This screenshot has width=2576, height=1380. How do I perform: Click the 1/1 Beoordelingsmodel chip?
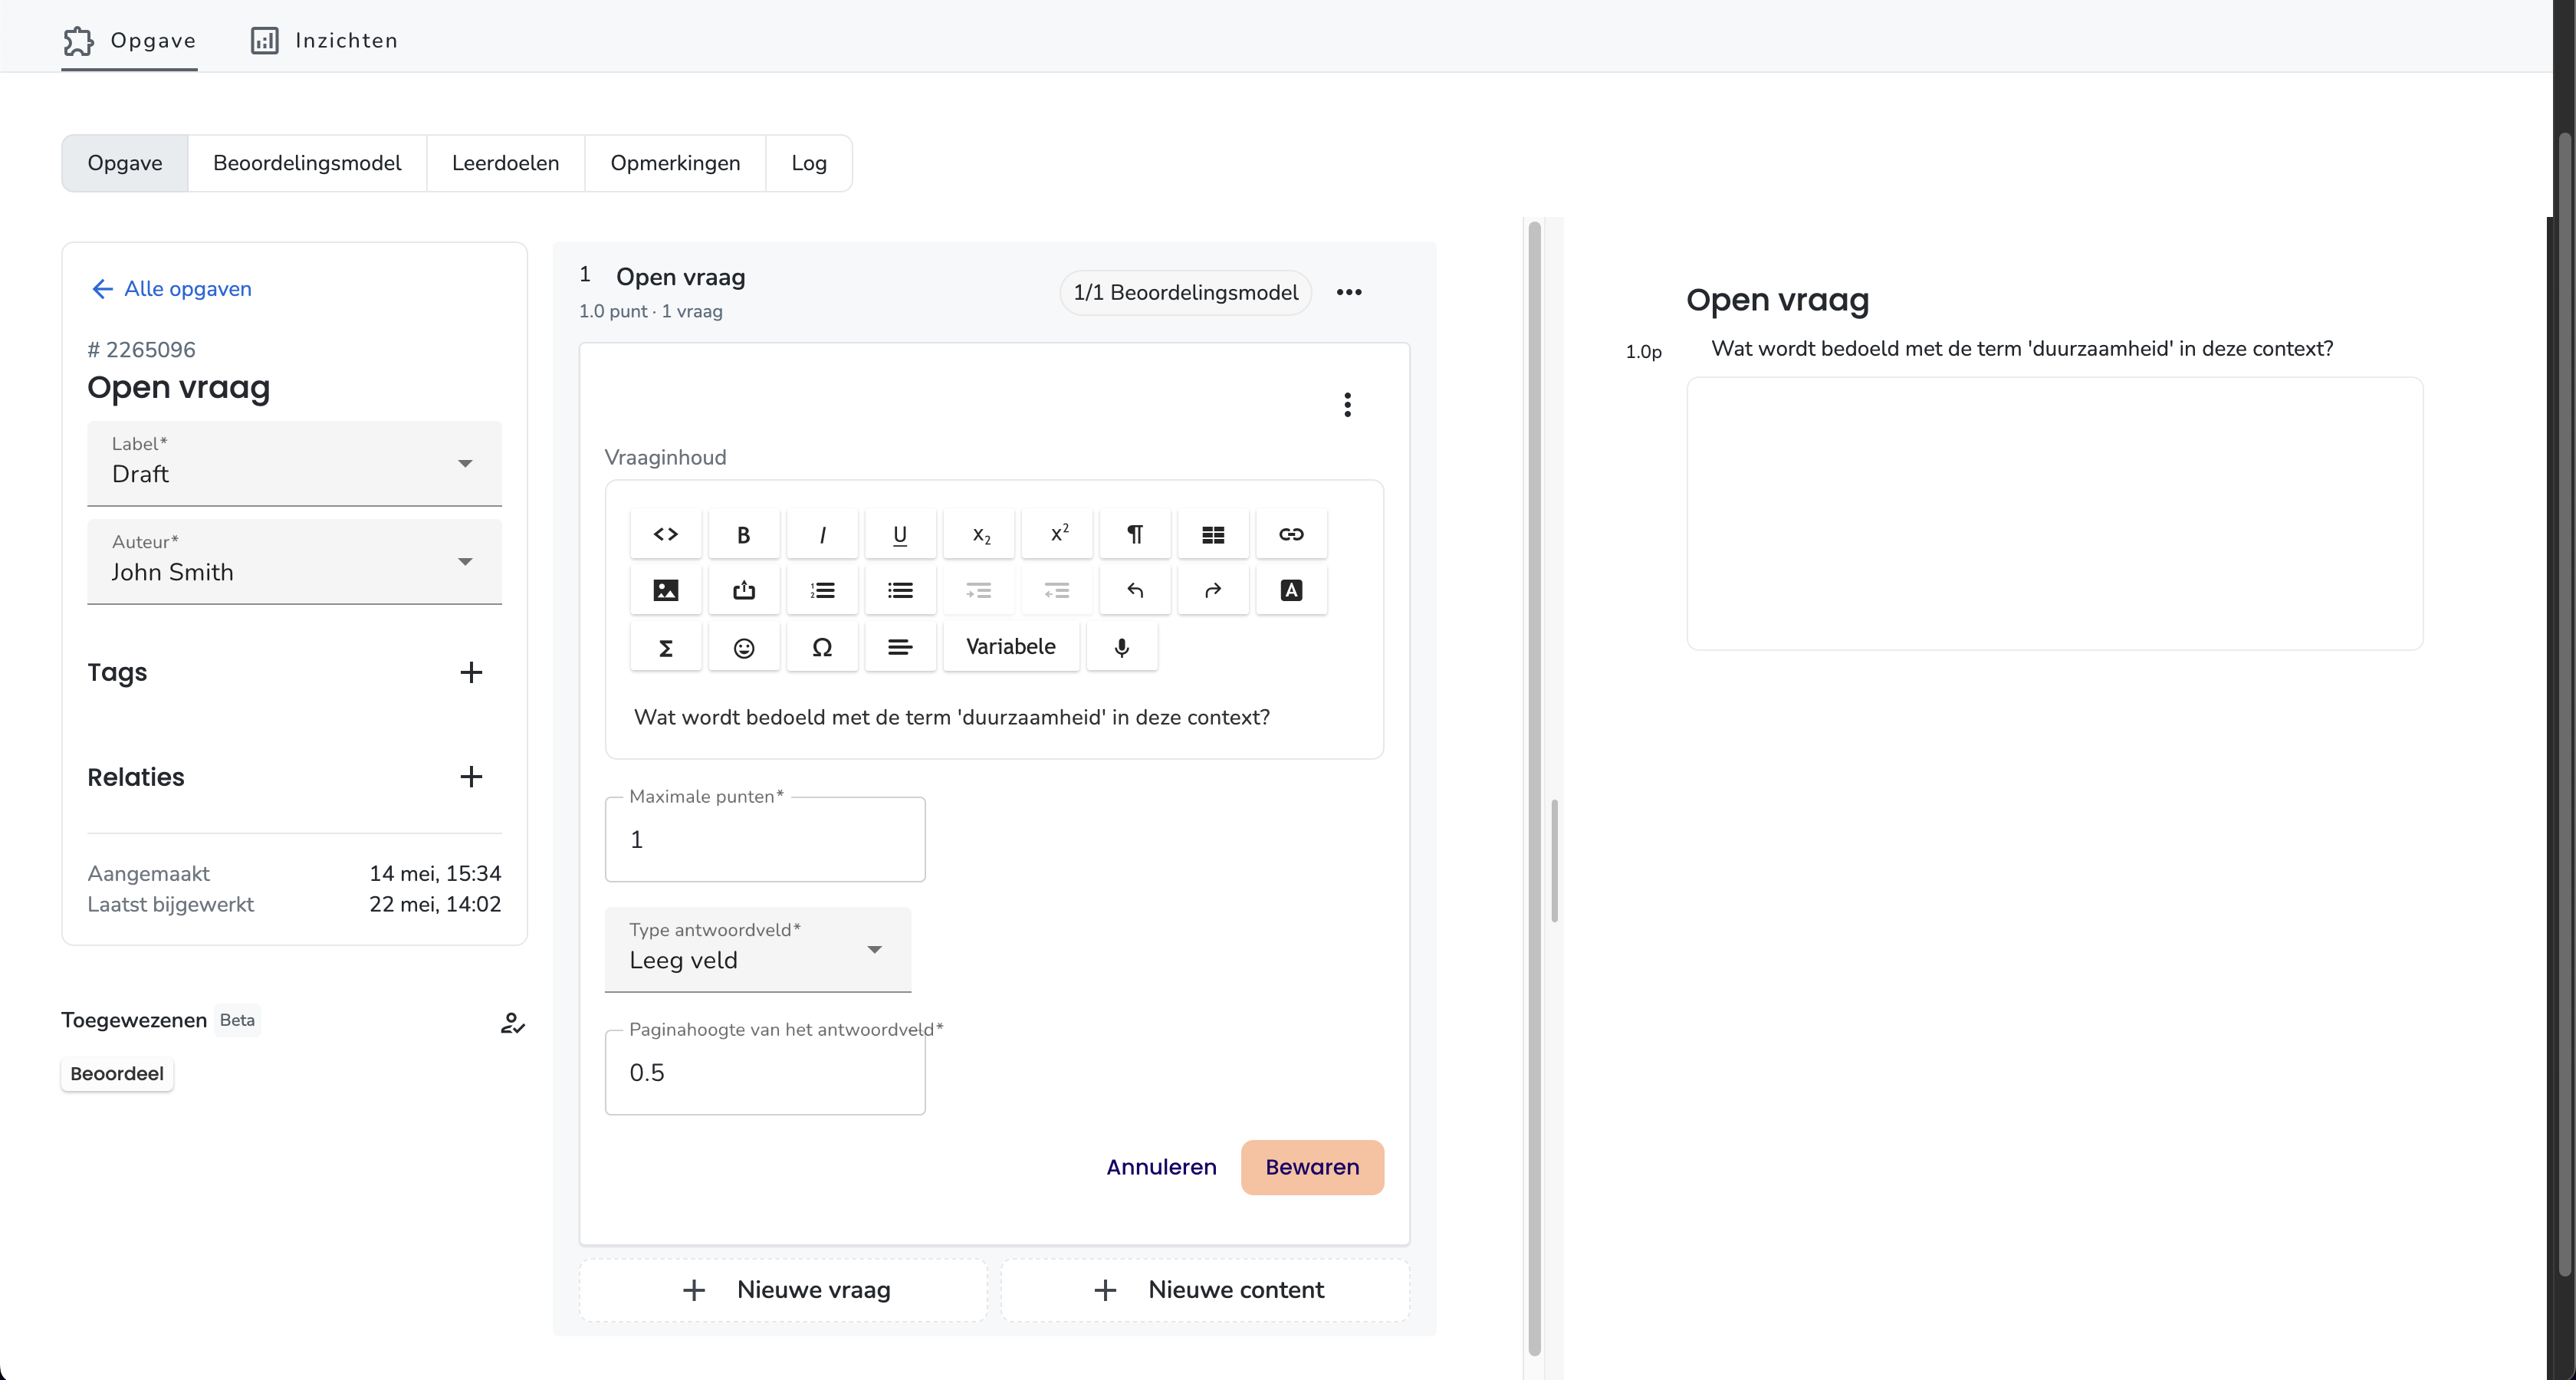pyautogui.click(x=1185, y=292)
